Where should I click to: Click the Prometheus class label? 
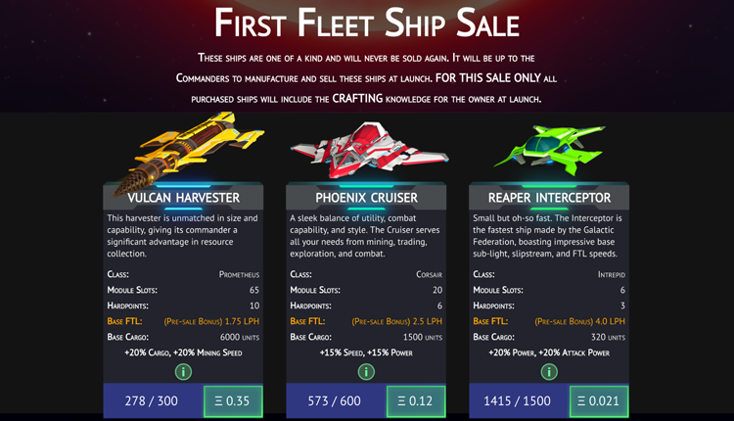[x=239, y=274]
